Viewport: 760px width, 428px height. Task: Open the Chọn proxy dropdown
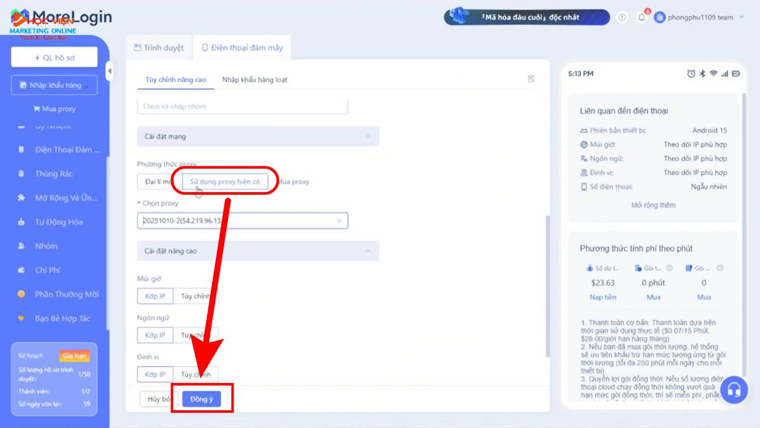(243, 221)
